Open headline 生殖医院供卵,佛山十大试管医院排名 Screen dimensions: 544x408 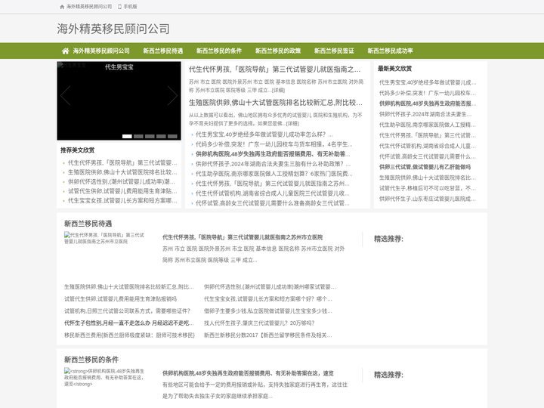pyautogui.click(x=276, y=102)
